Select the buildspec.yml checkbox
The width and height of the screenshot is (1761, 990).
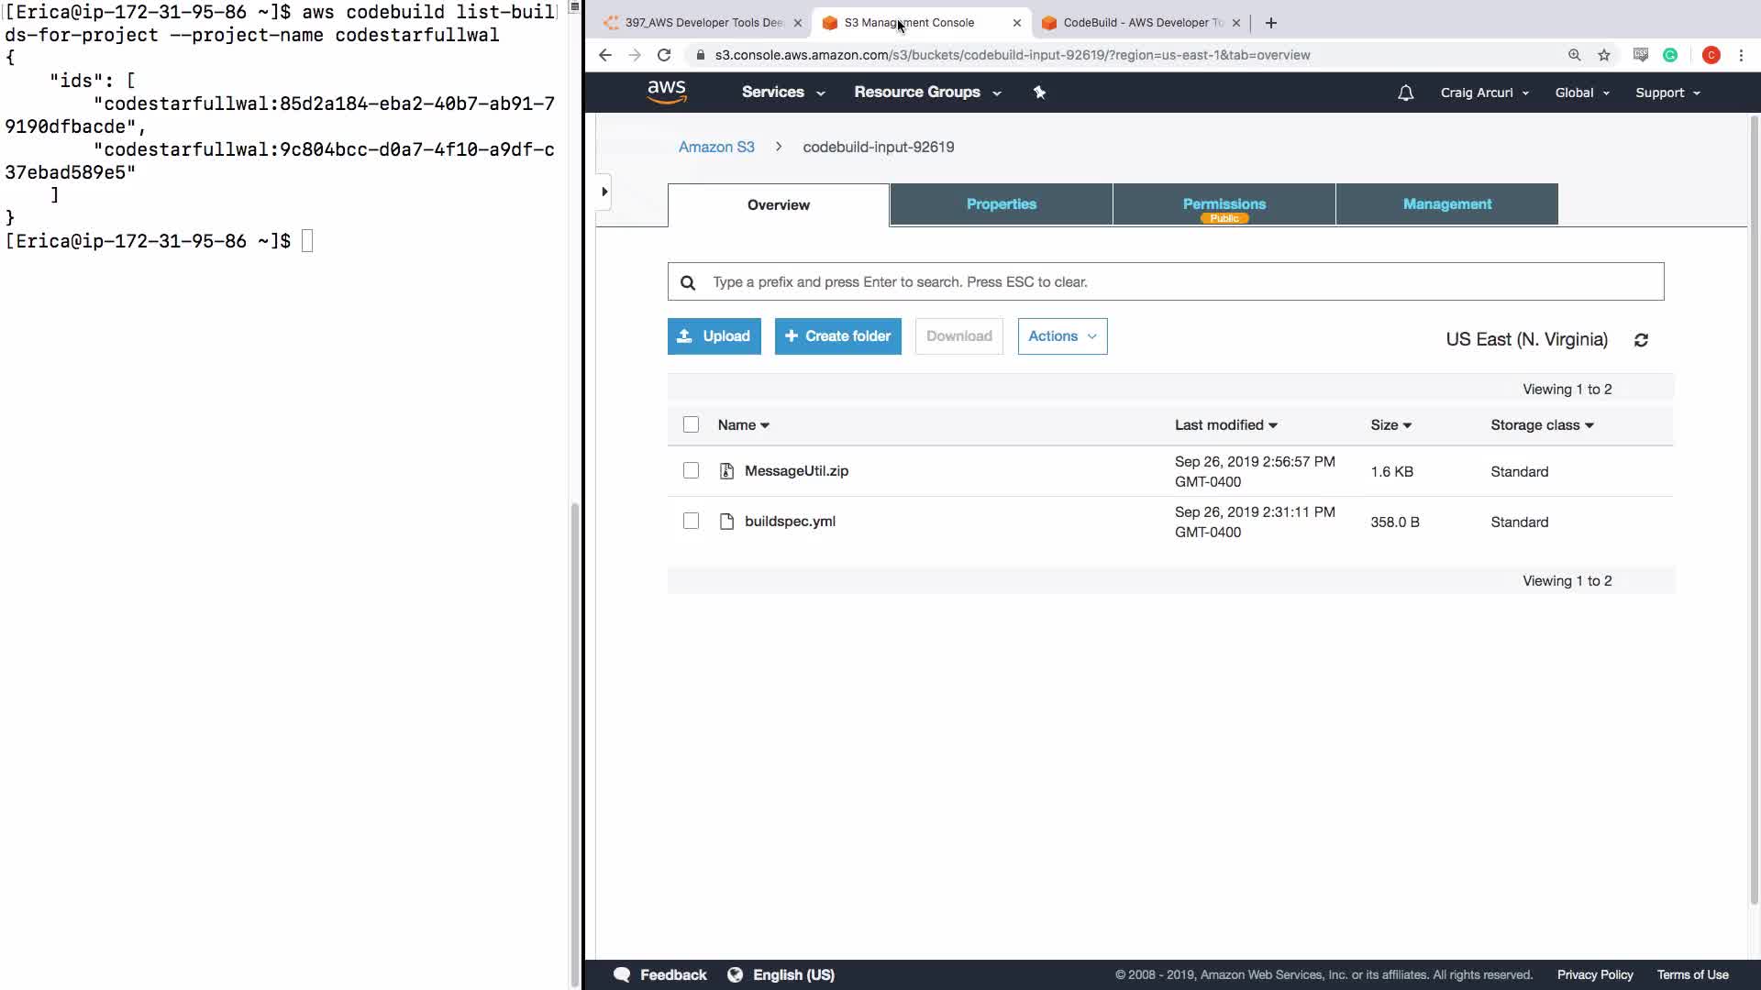691,522
